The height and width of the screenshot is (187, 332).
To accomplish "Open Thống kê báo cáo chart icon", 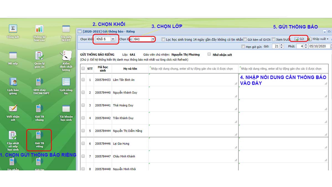I will pos(39,29).
